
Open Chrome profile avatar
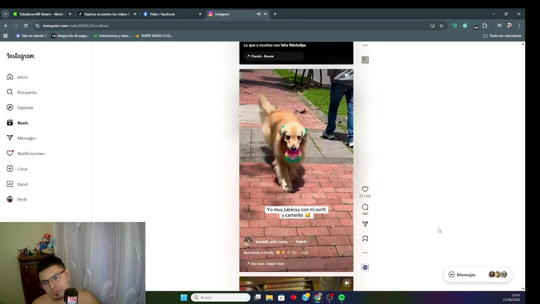509,25
